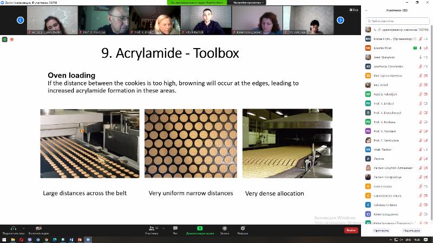Click green 'viewing screen' banner at top
This screenshot has width=433, height=243.
pyautogui.click(x=197, y=3)
